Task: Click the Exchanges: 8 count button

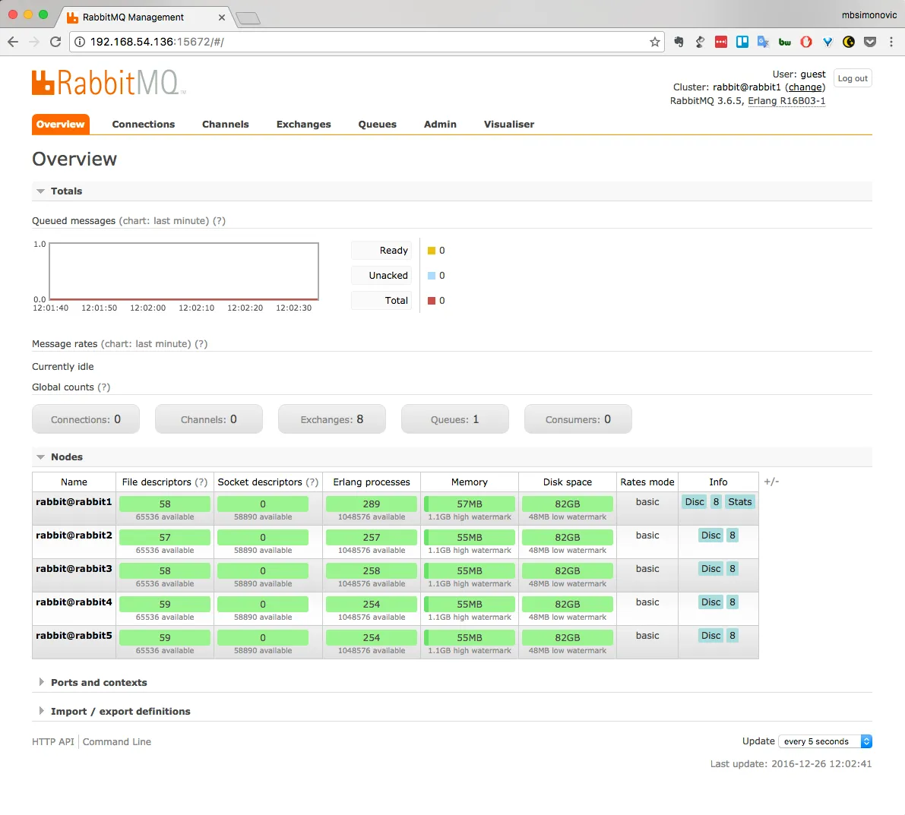Action: [x=332, y=419]
